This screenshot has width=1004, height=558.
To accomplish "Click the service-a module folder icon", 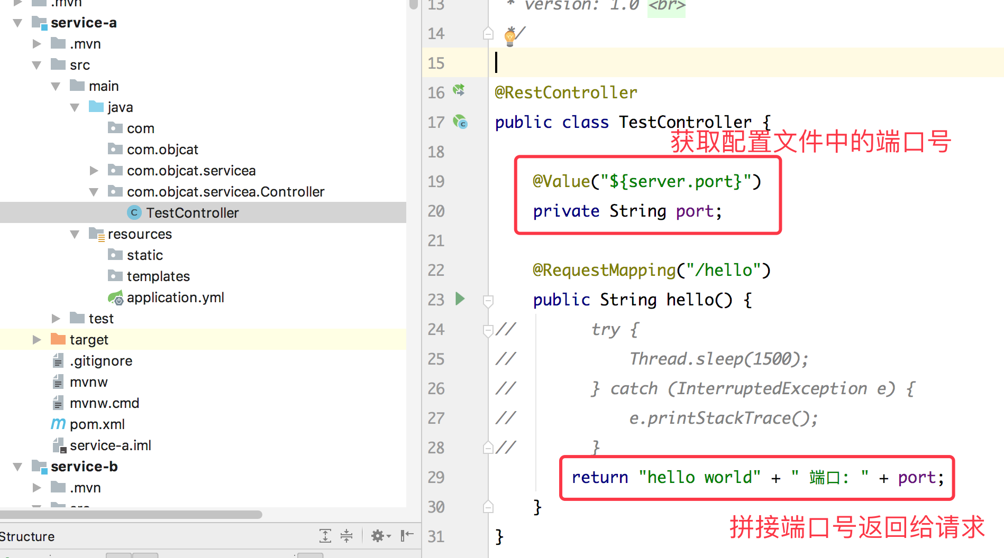I will pyautogui.click(x=39, y=23).
